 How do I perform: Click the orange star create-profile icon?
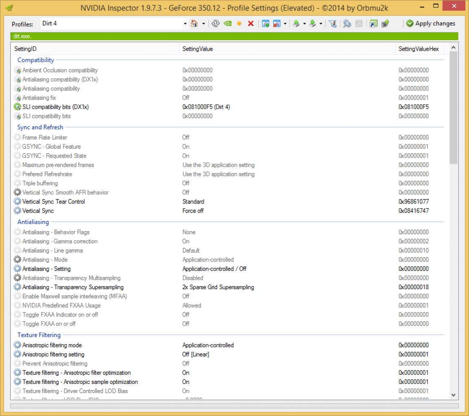[239, 24]
